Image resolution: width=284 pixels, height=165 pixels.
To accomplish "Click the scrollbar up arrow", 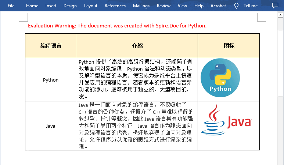I will pyautogui.click(x=280, y=15).
